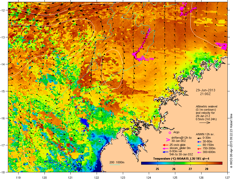The width and height of the screenshot is (233, 180).
Task: Click longitude axis label 119
Action: pyautogui.click(x=18, y=177)
